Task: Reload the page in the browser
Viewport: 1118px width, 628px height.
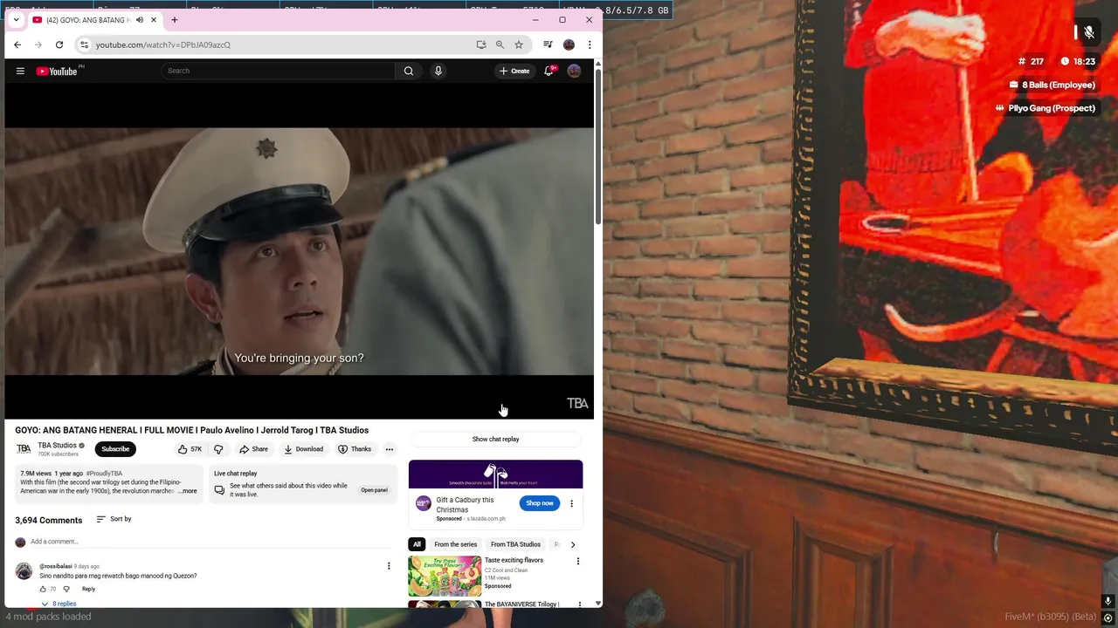Action: pos(59,44)
